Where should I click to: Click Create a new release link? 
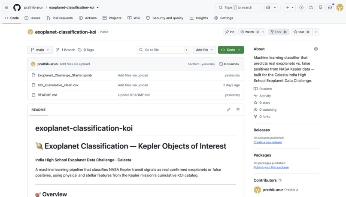tap(268, 142)
